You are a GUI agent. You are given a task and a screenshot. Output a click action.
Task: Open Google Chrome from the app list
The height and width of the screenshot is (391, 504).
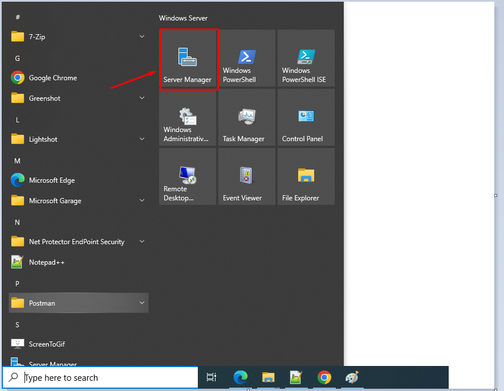coord(52,78)
